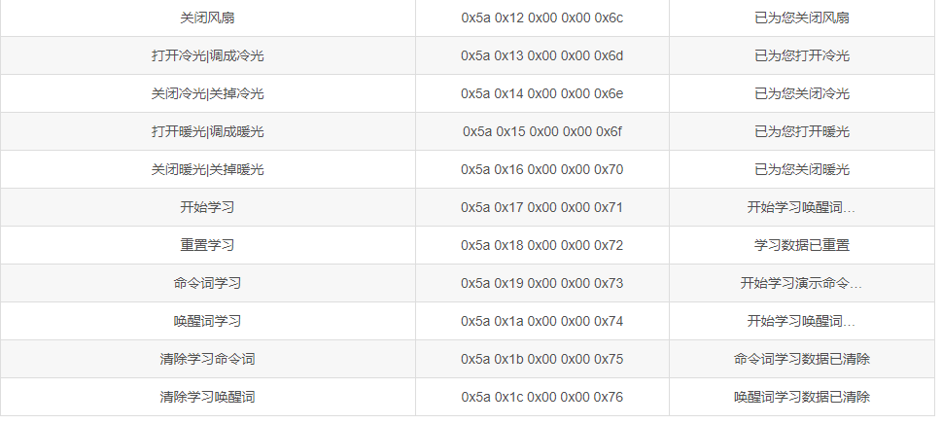Click the 关闭暖光|关掉暖光 command cell
Image resolution: width=942 pixels, height=424 pixels.
click(x=207, y=169)
